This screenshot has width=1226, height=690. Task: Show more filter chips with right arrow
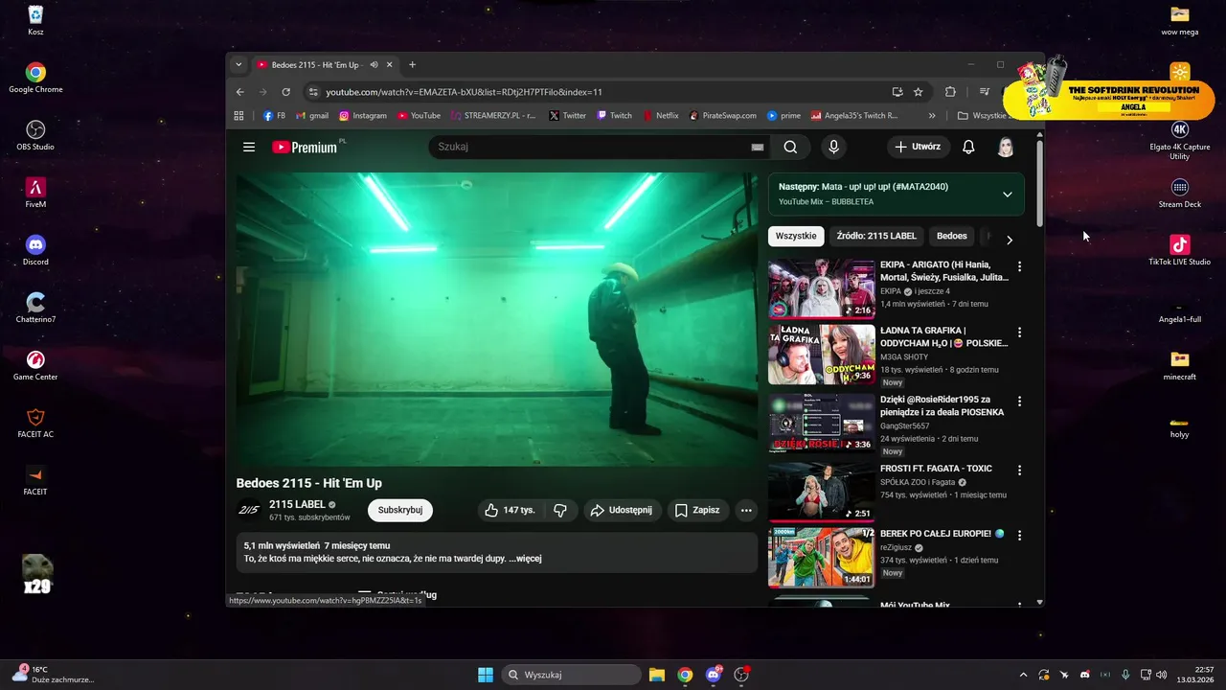[x=1009, y=240]
